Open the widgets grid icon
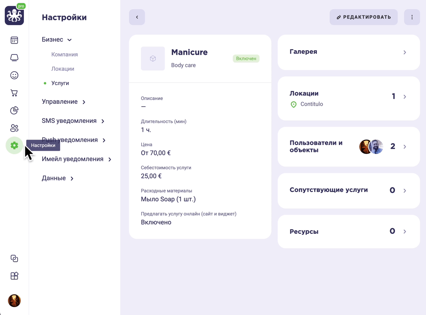 point(14,276)
